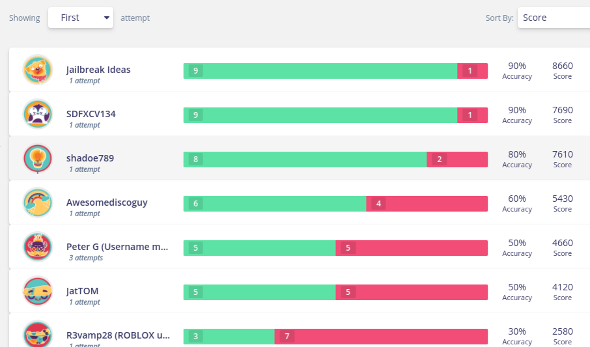Click Peter G's 3 attempts label
The height and width of the screenshot is (347, 590).
pyautogui.click(x=86, y=258)
